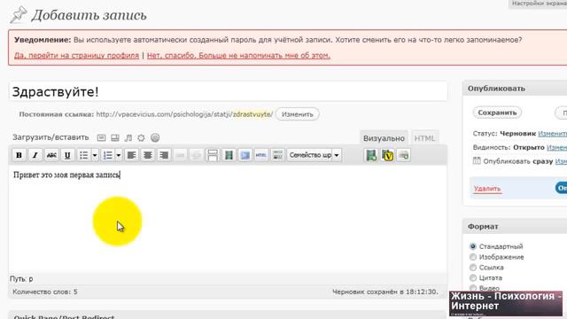Screen dimensions: 567x319
Task: Select the Изображение format radio button
Action: pos(473,257)
